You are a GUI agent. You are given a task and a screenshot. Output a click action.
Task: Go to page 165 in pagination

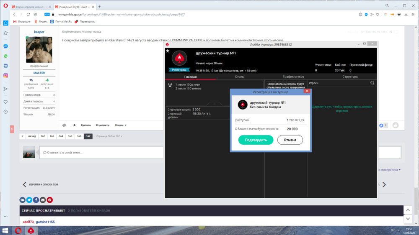(70, 136)
